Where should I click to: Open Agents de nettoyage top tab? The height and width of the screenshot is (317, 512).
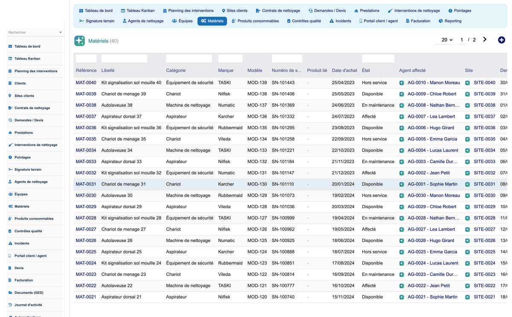[143, 21]
